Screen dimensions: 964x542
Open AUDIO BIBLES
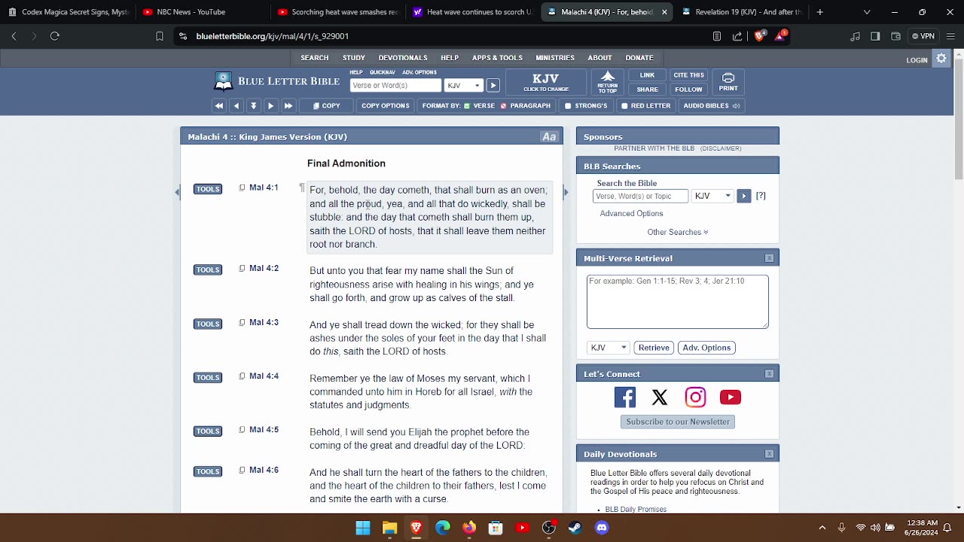(712, 106)
